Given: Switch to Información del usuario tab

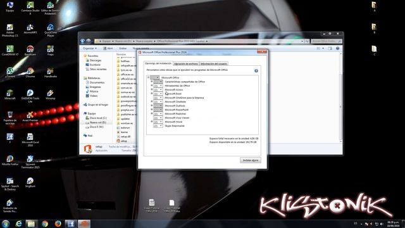Looking at the screenshot, I should (x=214, y=63).
